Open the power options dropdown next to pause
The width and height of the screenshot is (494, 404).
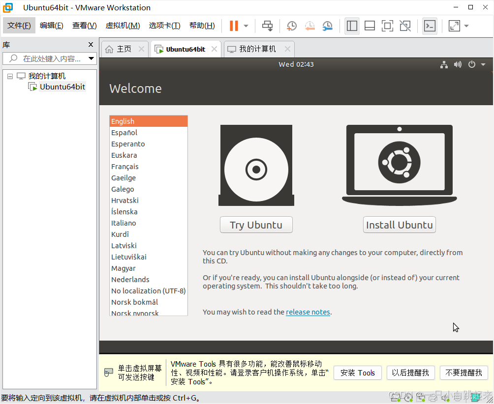click(x=246, y=26)
